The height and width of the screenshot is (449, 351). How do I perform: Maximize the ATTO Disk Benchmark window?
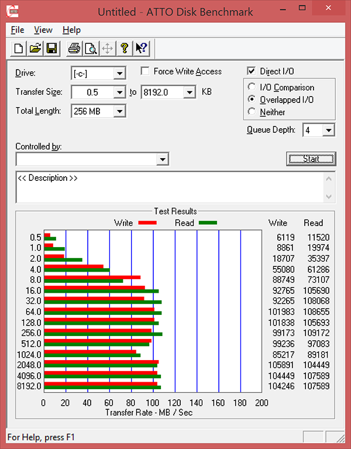click(x=302, y=8)
